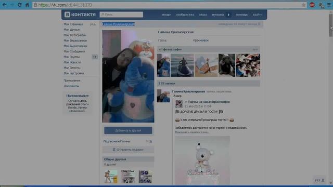Image resolution: width=333 pixels, height=187 pixels.
Task: Play music using the header play button
Action: (229, 15)
